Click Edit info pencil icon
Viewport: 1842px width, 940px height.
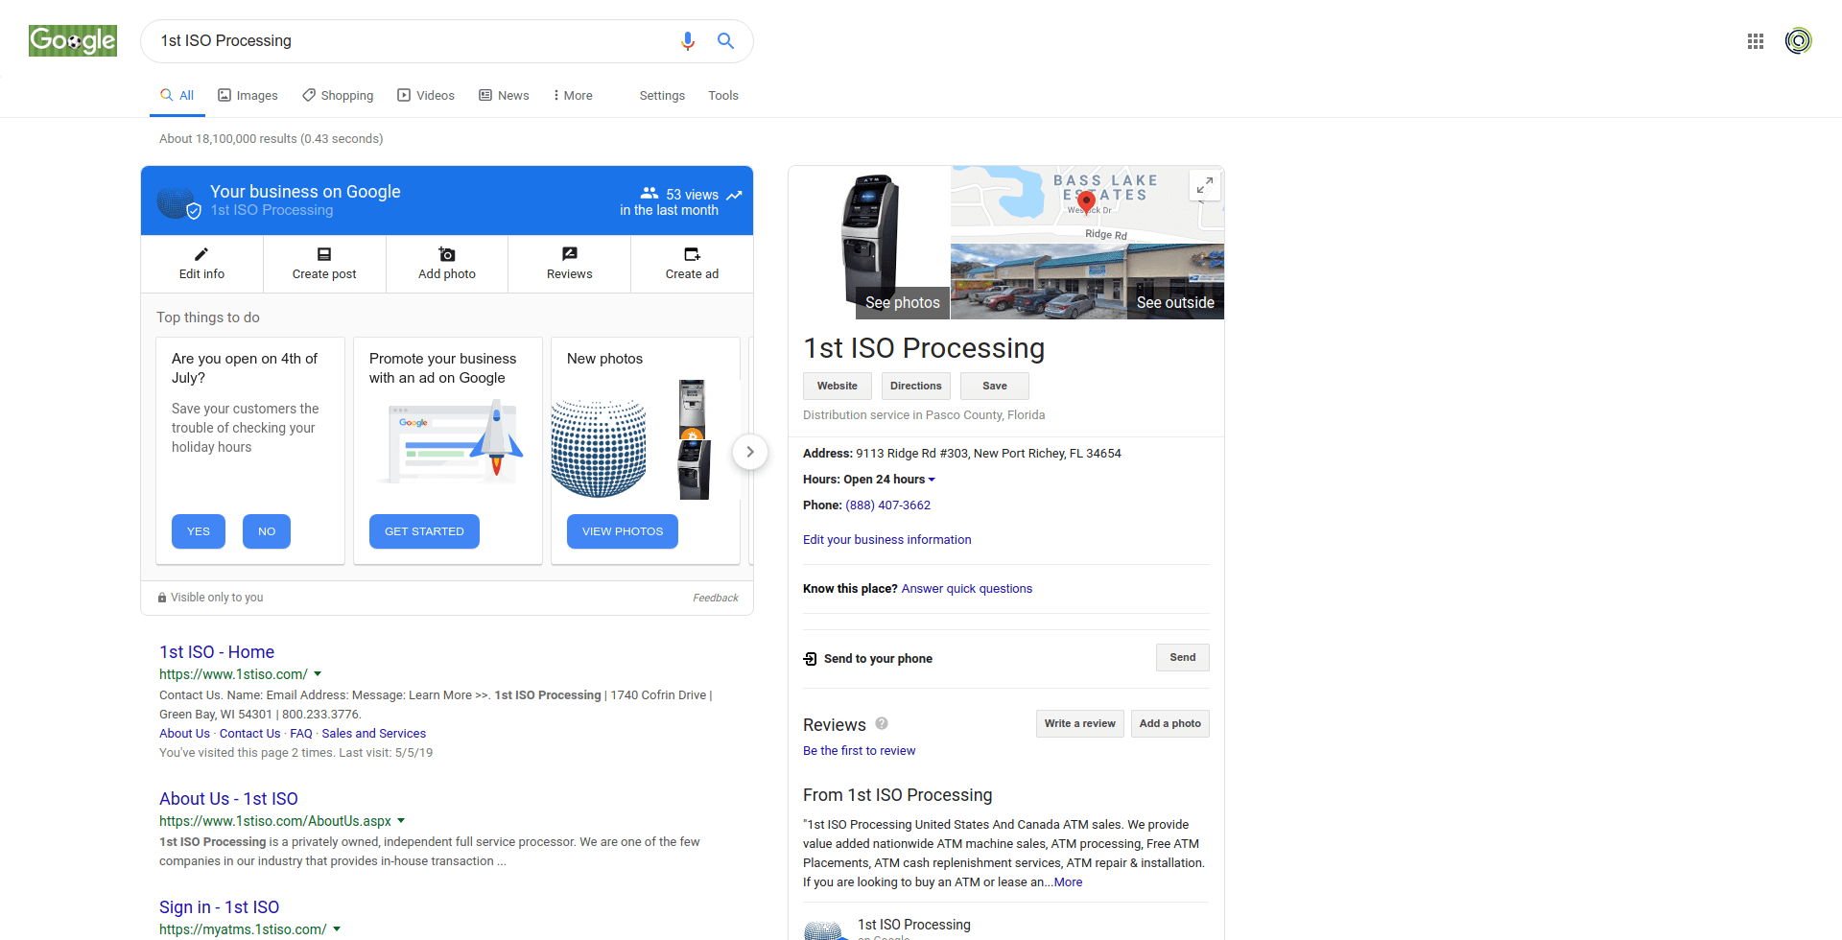201,254
